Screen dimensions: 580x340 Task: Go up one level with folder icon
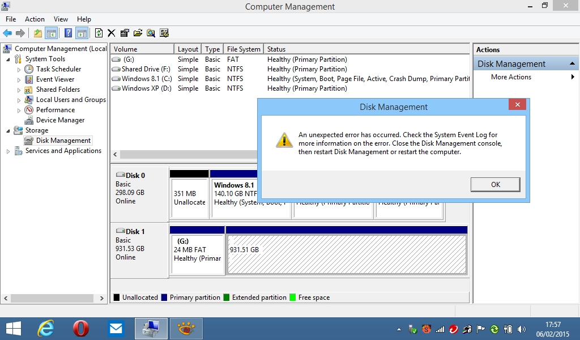(x=38, y=33)
